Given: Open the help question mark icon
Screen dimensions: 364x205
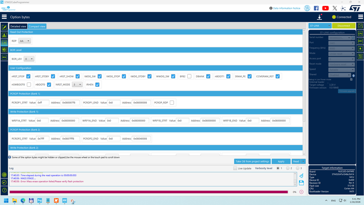Looking at the screenshot, I should point(4,190).
